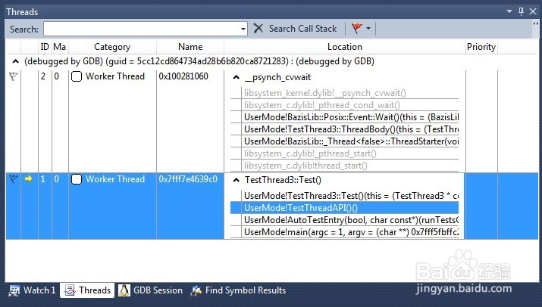The height and width of the screenshot is (307, 542).
Task: Tick checkbox beside Worker Thread 0x7fff7e4639c0
Action: pyautogui.click(x=77, y=179)
